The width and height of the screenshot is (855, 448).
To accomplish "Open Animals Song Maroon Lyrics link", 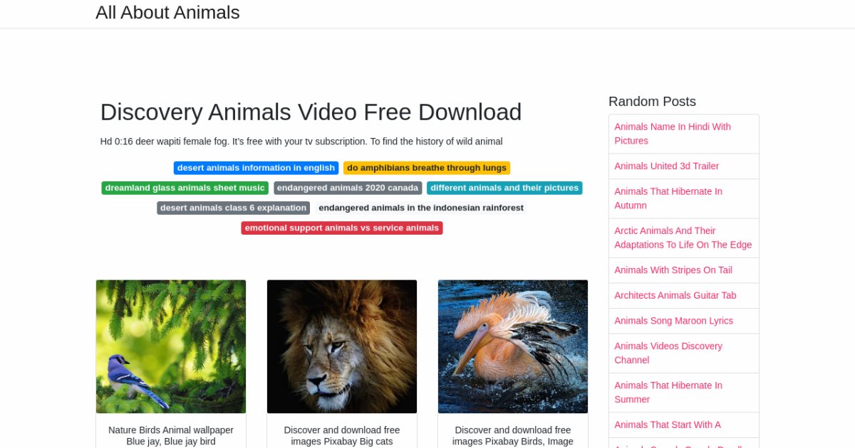I will (x=674, y=321).
